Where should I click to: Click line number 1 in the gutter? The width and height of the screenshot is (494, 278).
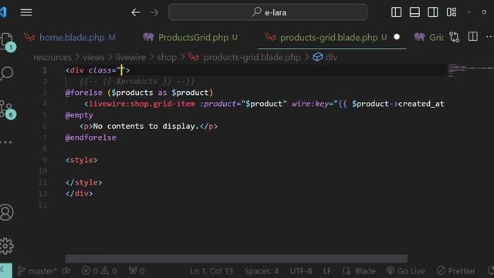(x=45, y=70)
